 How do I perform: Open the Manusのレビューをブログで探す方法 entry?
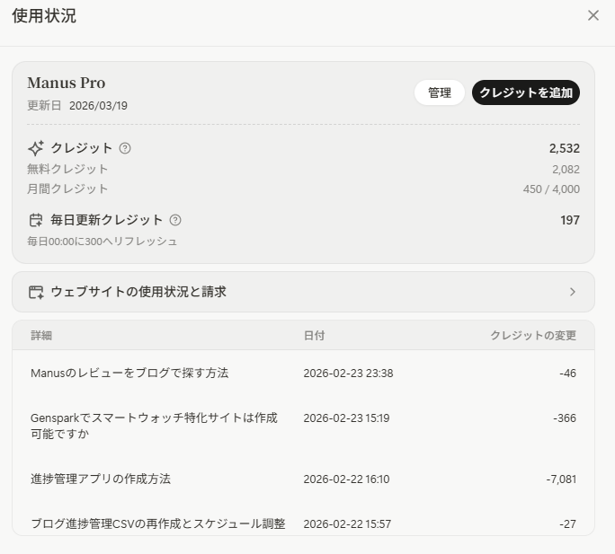pos(129,373)
